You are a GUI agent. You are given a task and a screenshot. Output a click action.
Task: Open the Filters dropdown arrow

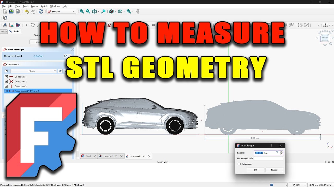pos(55,71)
